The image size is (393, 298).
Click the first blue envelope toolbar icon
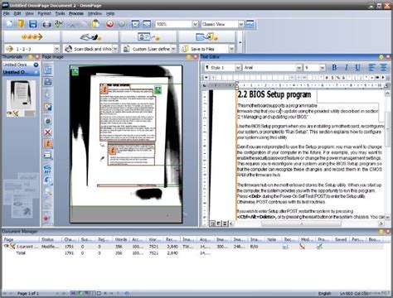[x=135, y=24]
